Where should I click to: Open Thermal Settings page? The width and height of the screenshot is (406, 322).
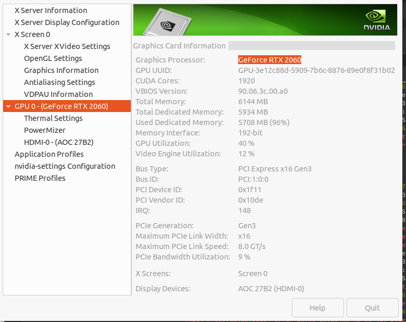coord(53,118)
